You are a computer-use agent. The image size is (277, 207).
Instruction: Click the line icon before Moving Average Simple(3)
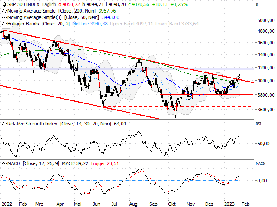pyautogui.click(x=4, y=18)
